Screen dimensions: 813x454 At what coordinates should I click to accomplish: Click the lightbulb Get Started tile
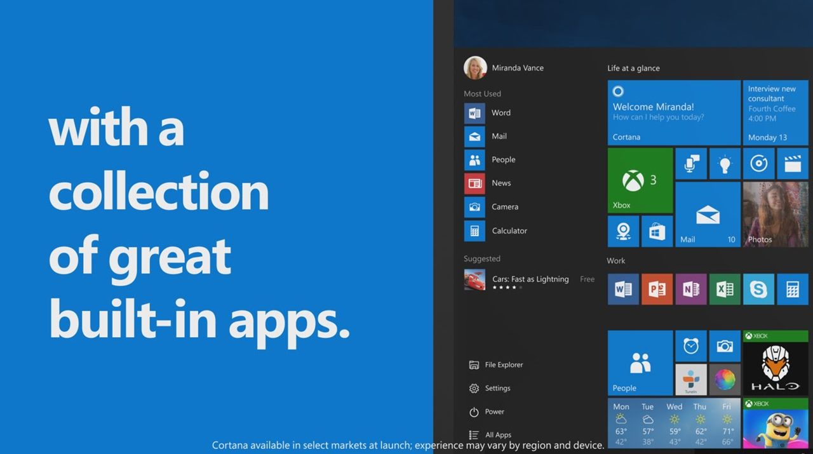click(x=725, y=164)
